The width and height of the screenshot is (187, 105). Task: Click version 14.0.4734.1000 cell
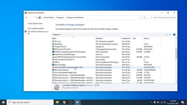(x=149, y=67)
